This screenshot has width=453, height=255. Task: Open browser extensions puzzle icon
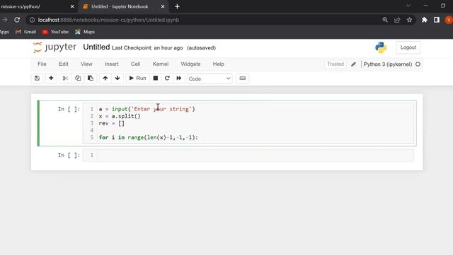tap(424, 20)
